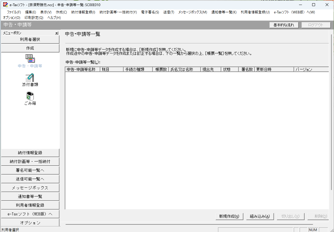The width and height of the screenshot is (334, 232).
Task: Open the ごみ箱 trash icon
Action: tap(30, 96)
